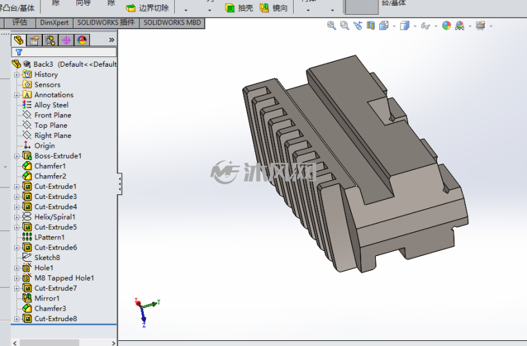The image size is (527, 346).
Task: Open the DimXpertManager tab icon
Action: click(66, 40)
